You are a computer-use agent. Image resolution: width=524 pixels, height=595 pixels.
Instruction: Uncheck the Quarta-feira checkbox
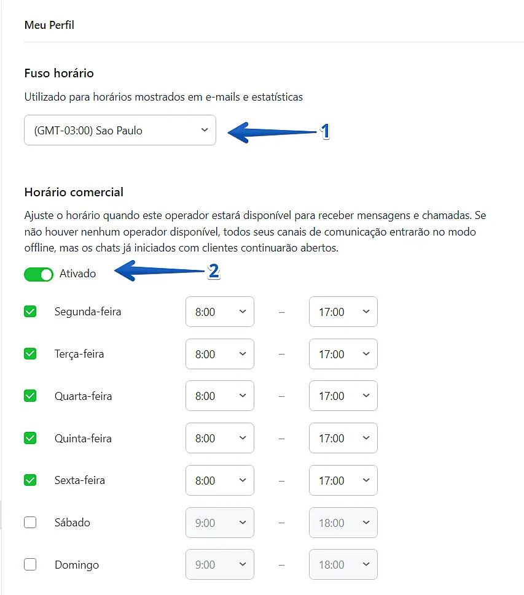(30, 396)
